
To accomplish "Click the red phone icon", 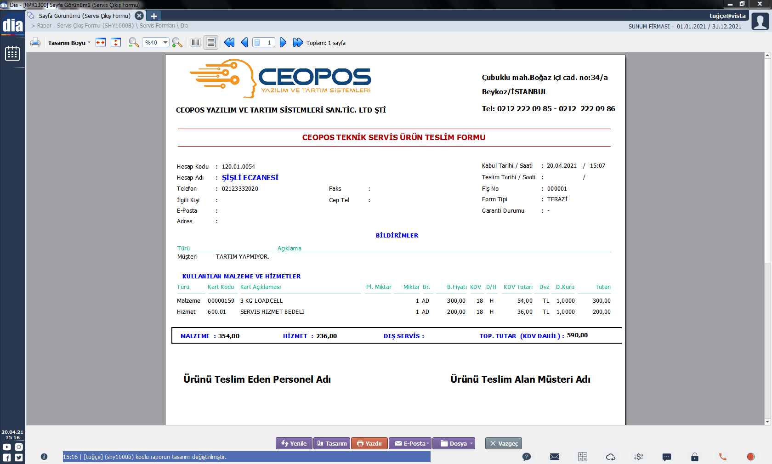I will [723, 457].
